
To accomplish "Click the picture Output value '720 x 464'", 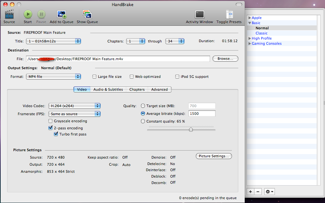I will pyautogui.click(x=56, y=165).
